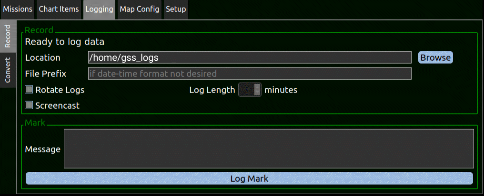This screenshot has height=196, width=484.
Task: Open the Map Config tab
Action: (140, 9)
